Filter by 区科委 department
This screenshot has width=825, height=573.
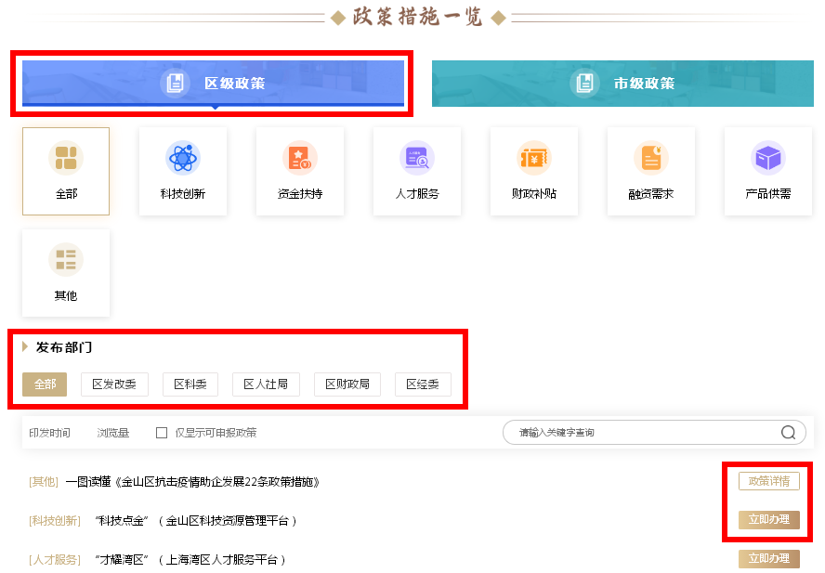(190, 384)
